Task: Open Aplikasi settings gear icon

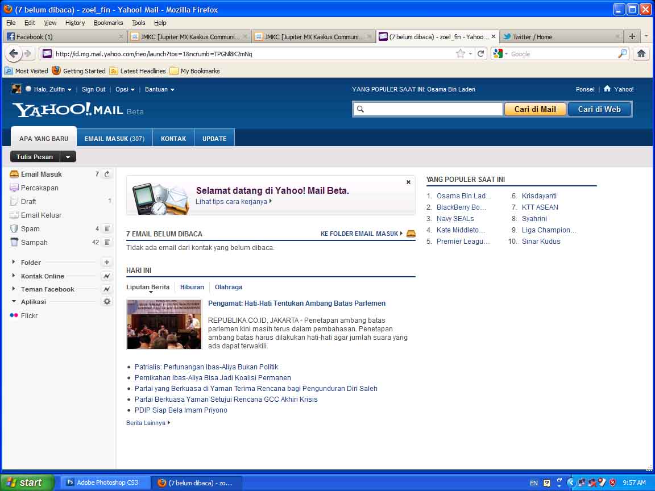Action: point(106,301)
